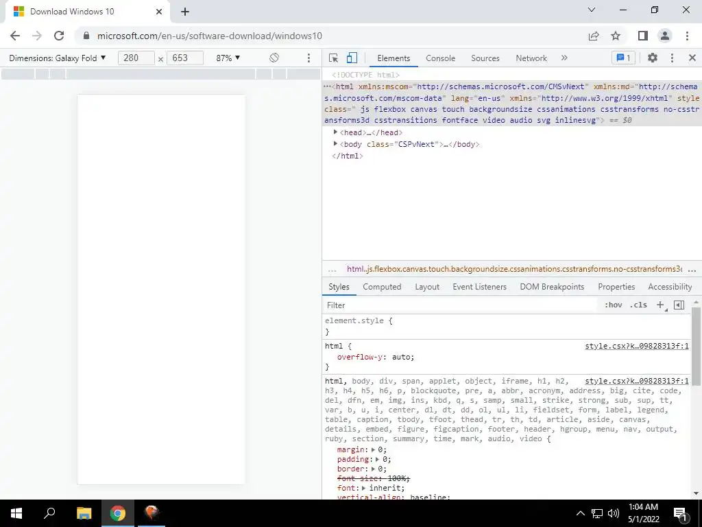Open the Windows Start menu
Image resolution: width=702 pixels, height=527 pixels.
coord(16,513)
